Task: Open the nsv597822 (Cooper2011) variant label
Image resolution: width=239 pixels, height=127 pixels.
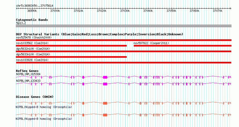Action: (151, 43)
